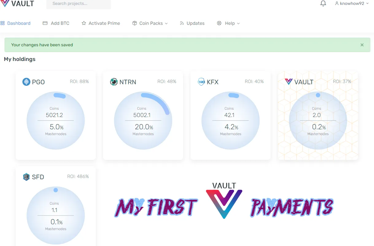Click the VAULT coin logo in holdings card
Screen dimensions: 374x246
pyautogui.click(x=289, y=81)
